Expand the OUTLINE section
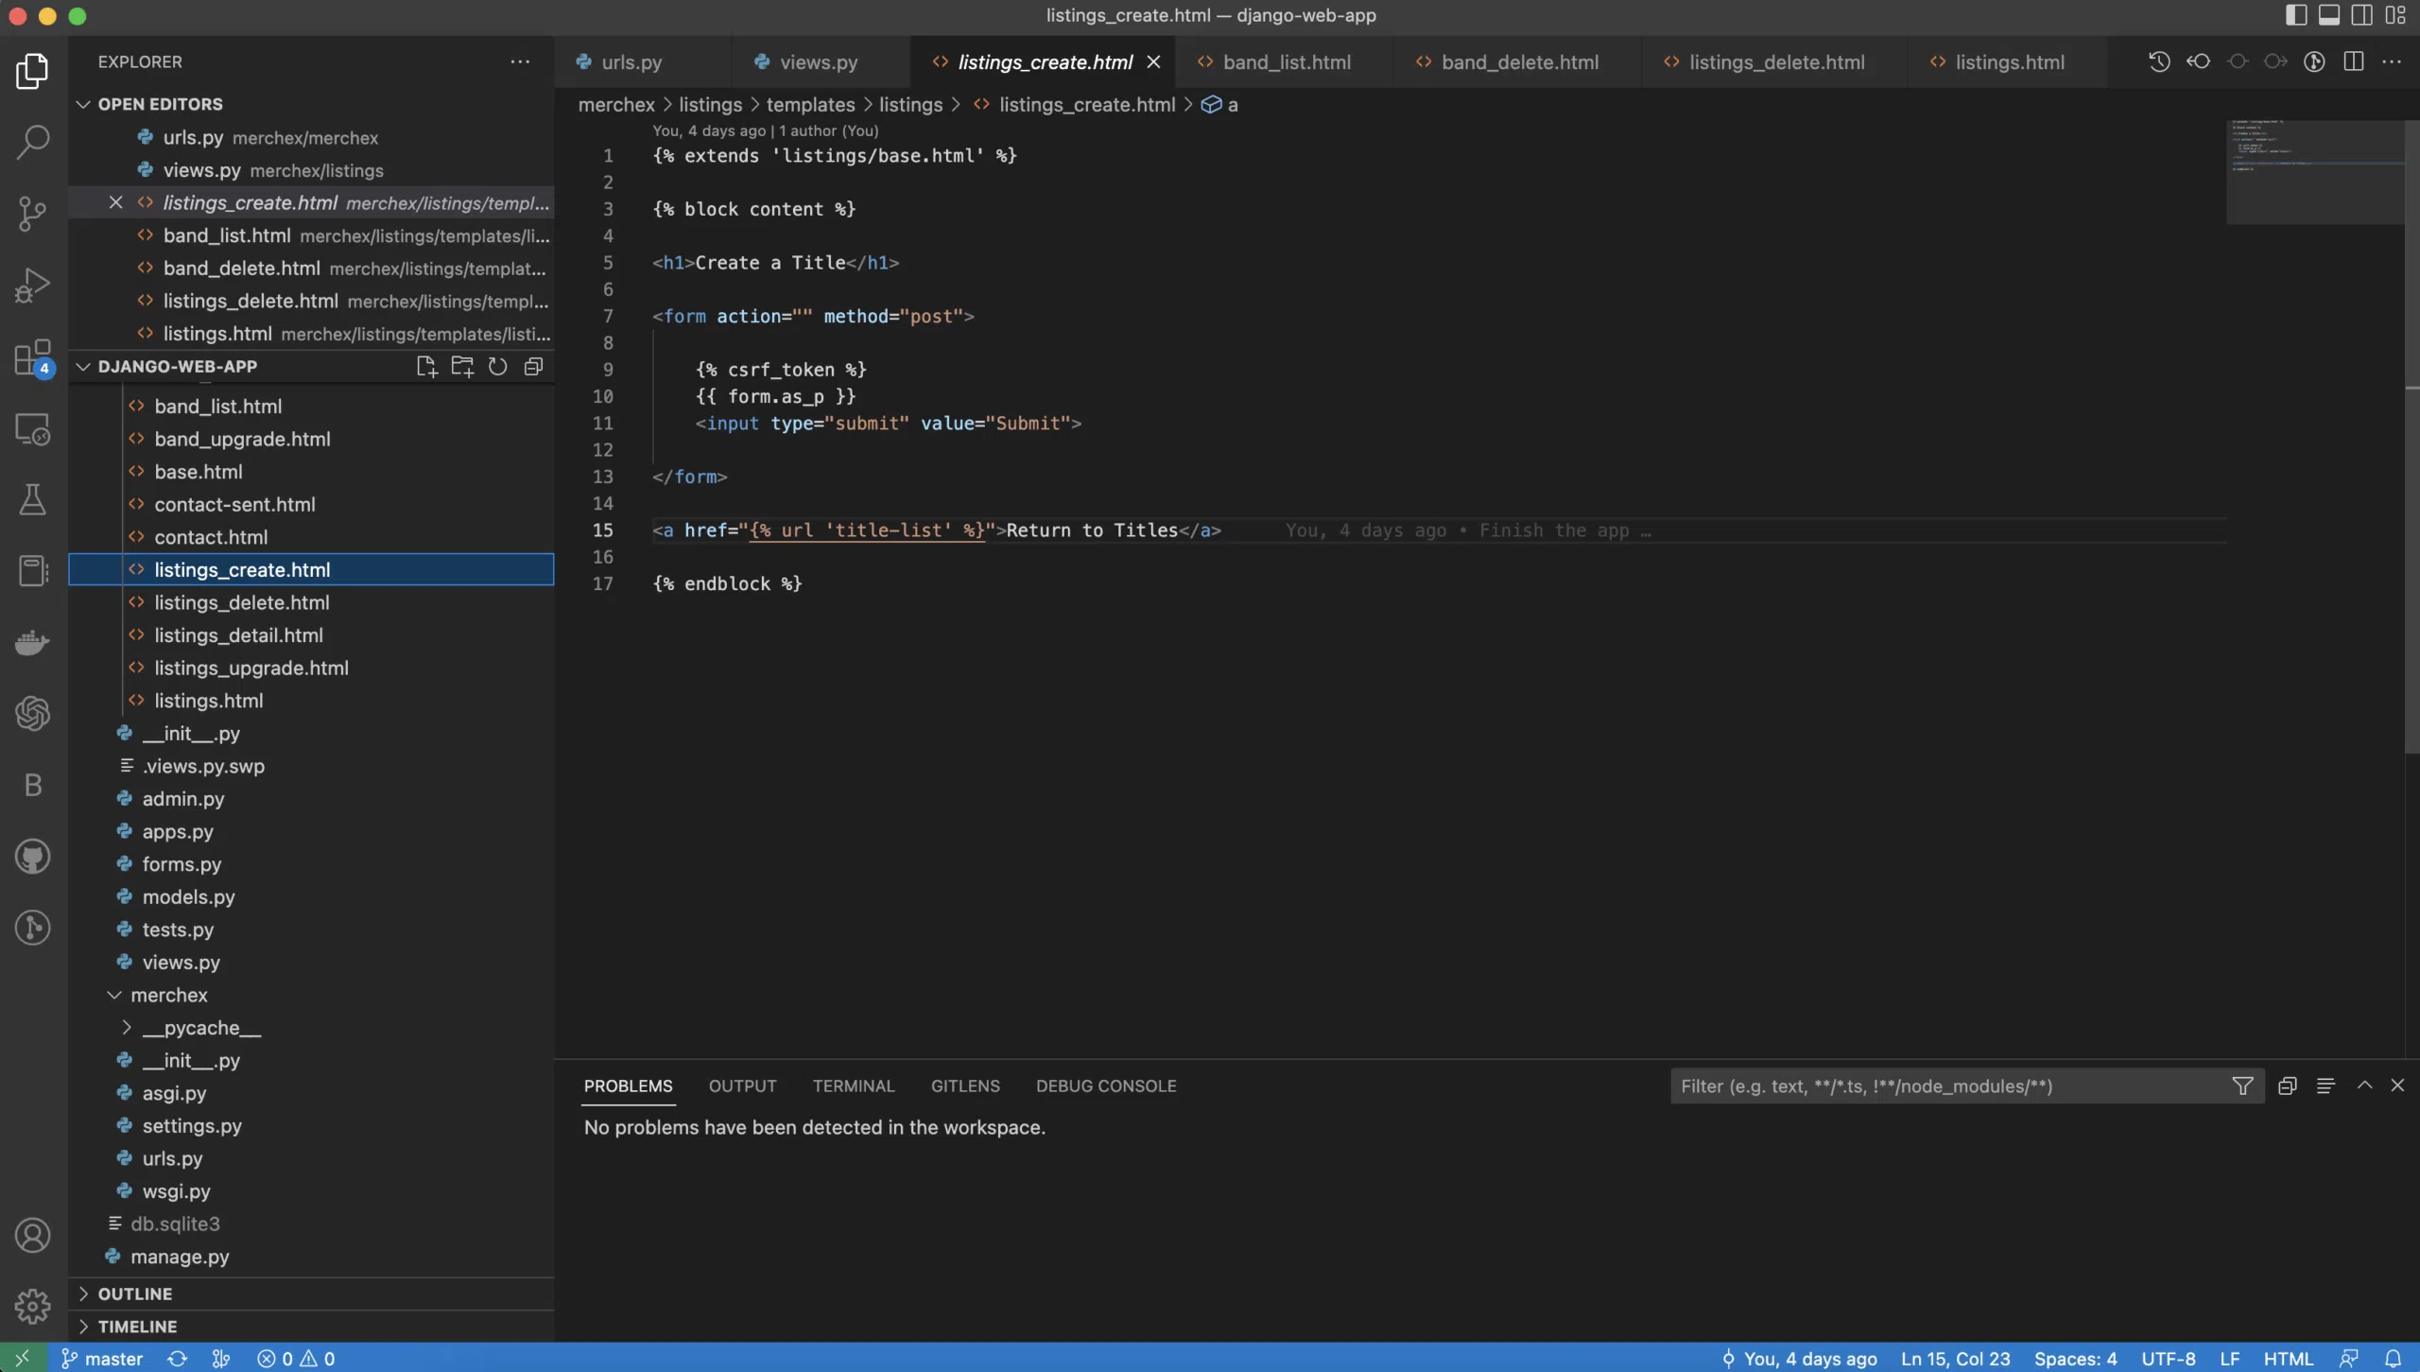 pos(311,1294)
